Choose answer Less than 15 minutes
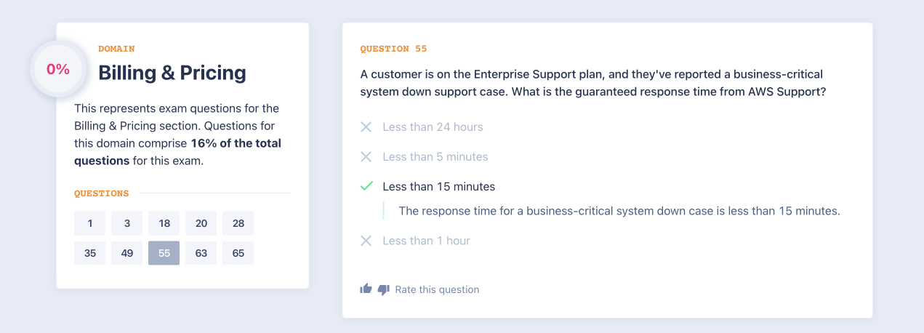The image size is (924, 333). pyautogui.click(x=438, y=187)
